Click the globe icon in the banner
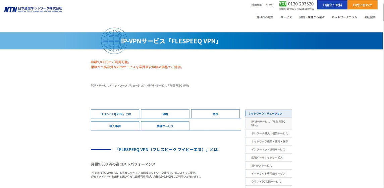This screenshot has width=384, height=188. pyautogui.click(x=114, y=41)
